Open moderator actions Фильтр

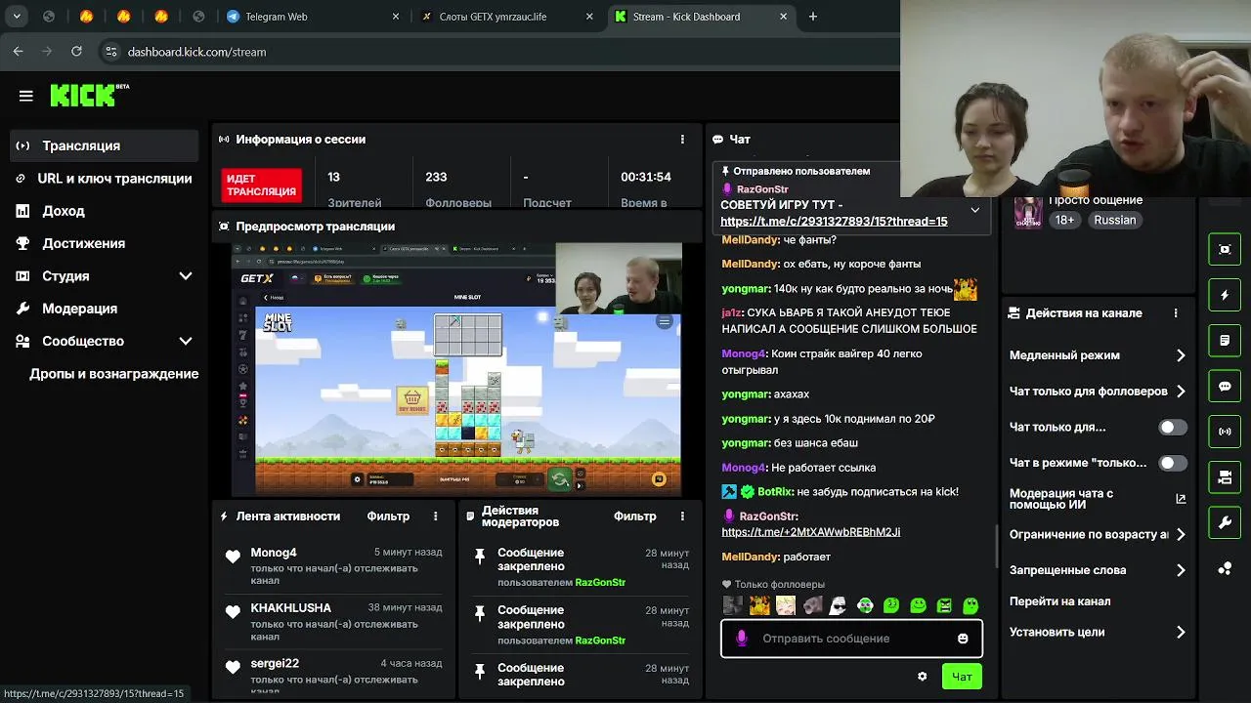pos(635,517)
